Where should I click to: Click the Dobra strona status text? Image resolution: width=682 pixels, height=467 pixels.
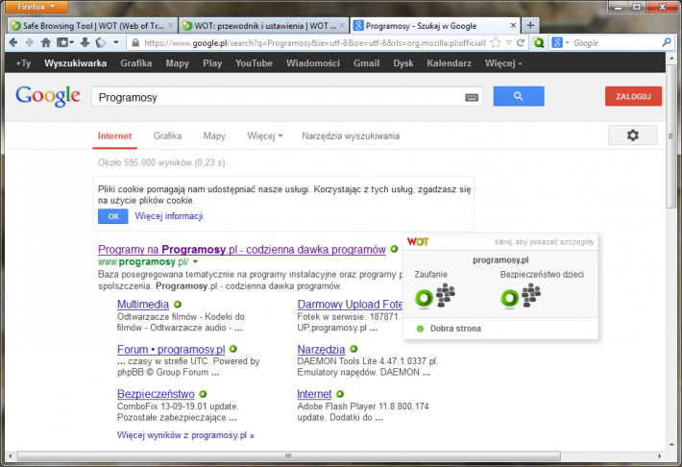[x=455, y=329]
